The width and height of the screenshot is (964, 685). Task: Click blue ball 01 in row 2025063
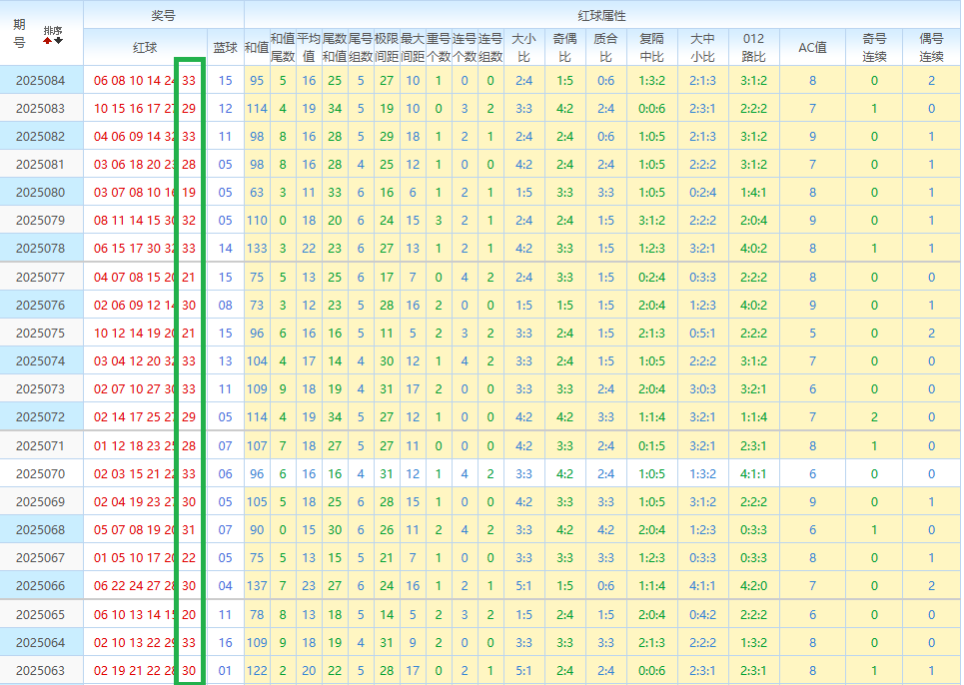coord(226,671)
